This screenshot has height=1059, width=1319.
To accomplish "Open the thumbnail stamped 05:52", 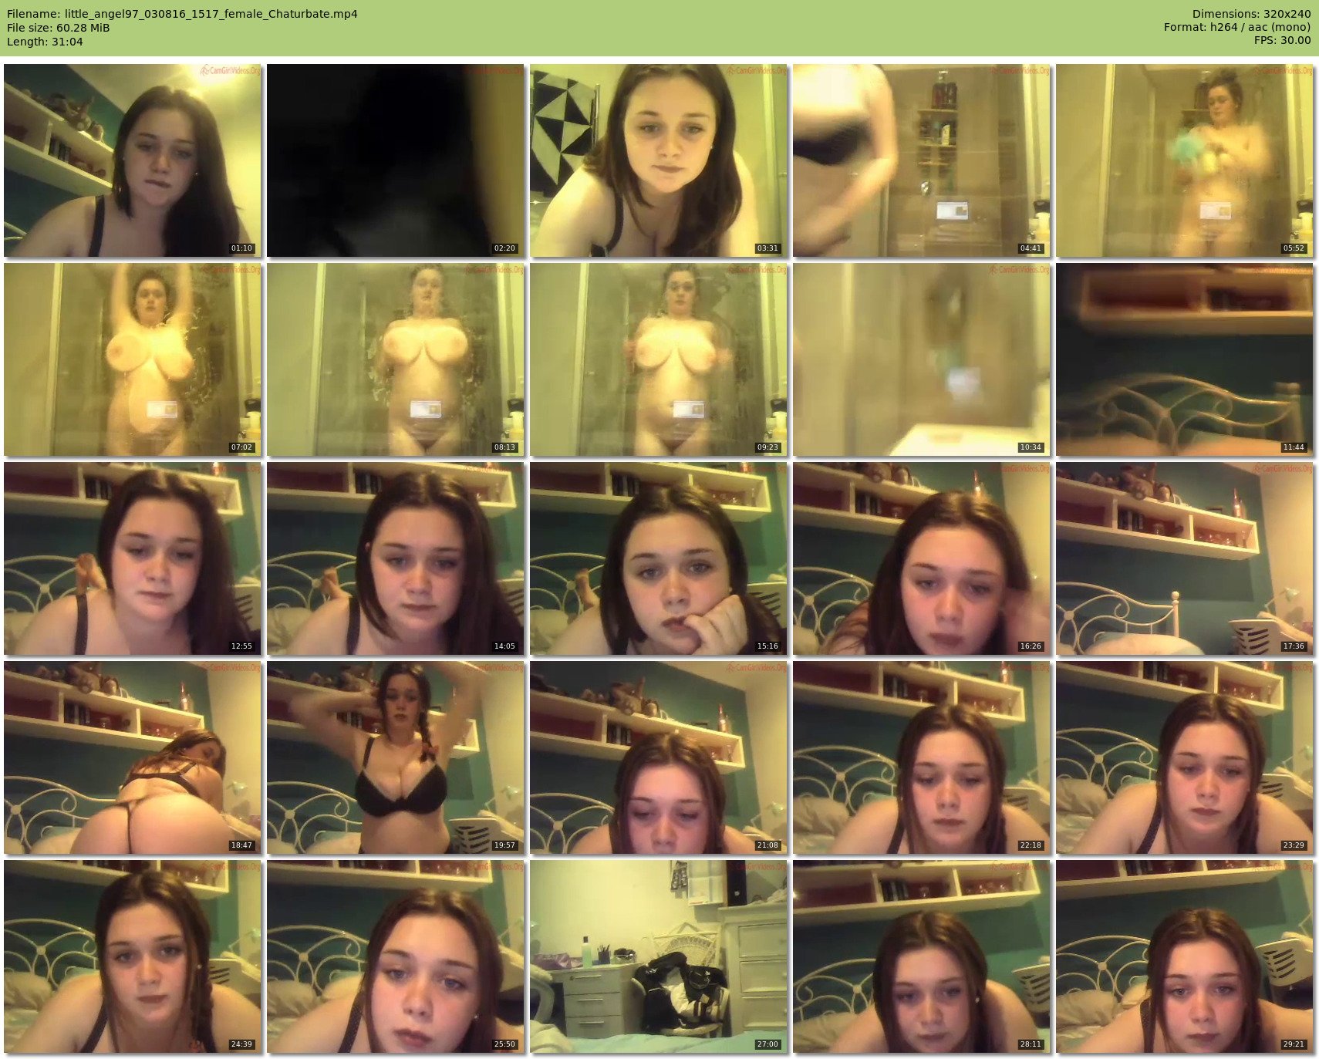I will click(1185, 160).
